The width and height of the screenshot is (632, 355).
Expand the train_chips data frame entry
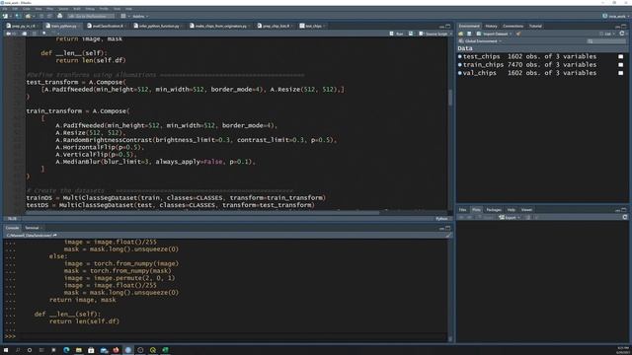(x=460, y=65)
